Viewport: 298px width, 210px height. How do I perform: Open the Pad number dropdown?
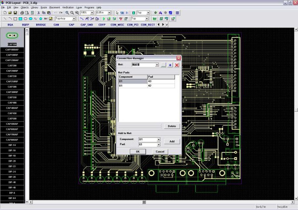(159, 144)
